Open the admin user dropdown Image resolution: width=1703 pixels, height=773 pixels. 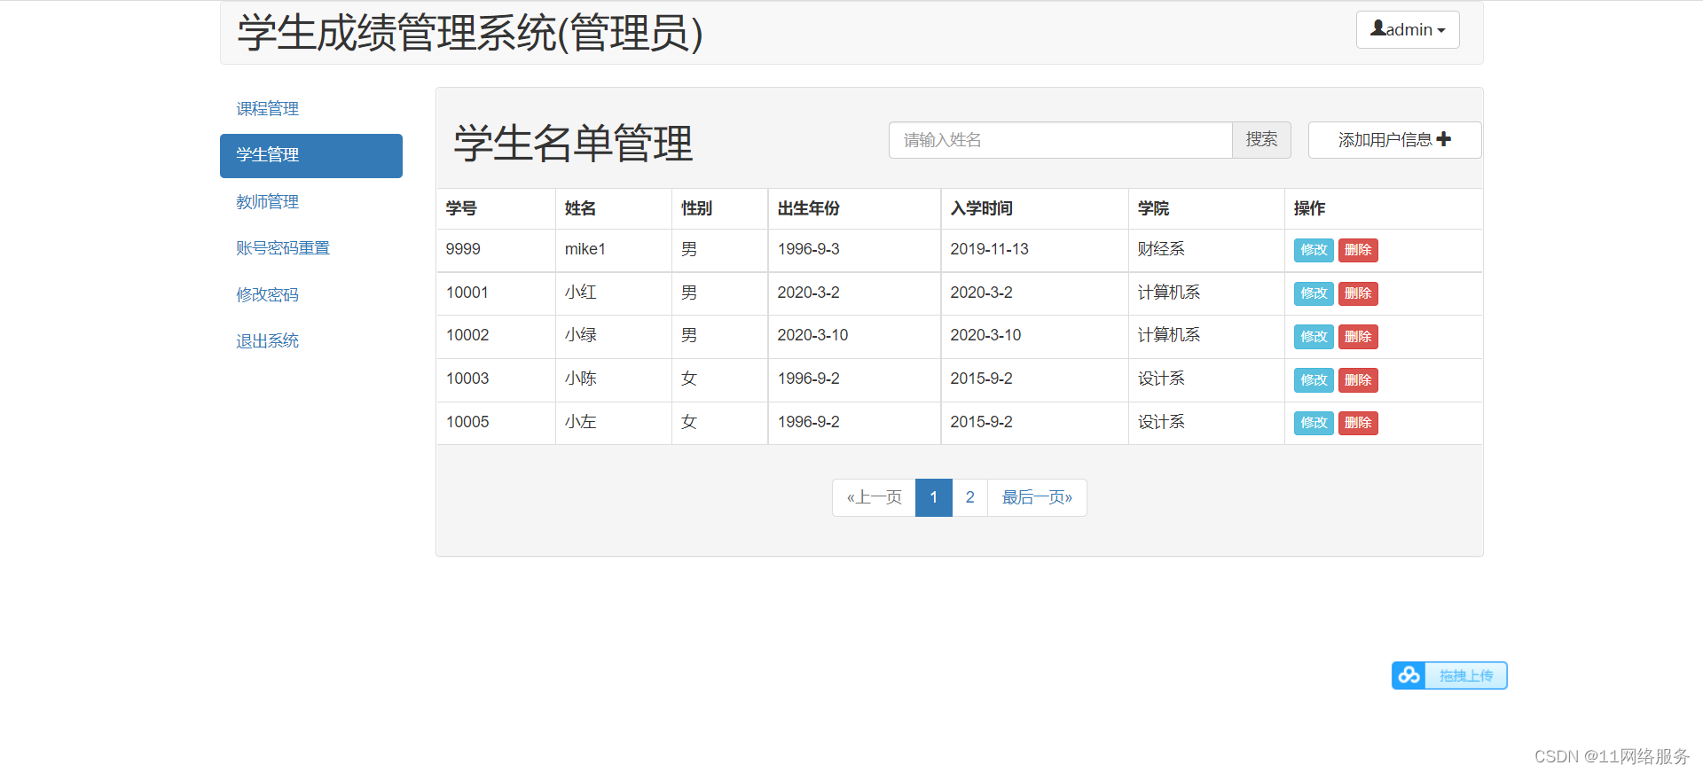pos(1408,29)
